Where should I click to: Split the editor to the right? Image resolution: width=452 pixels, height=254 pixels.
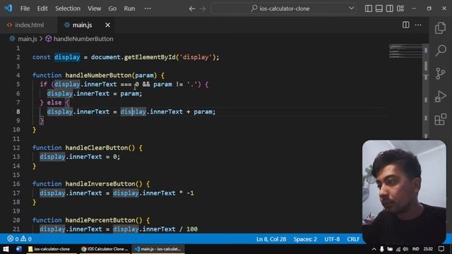pos(406,25)
